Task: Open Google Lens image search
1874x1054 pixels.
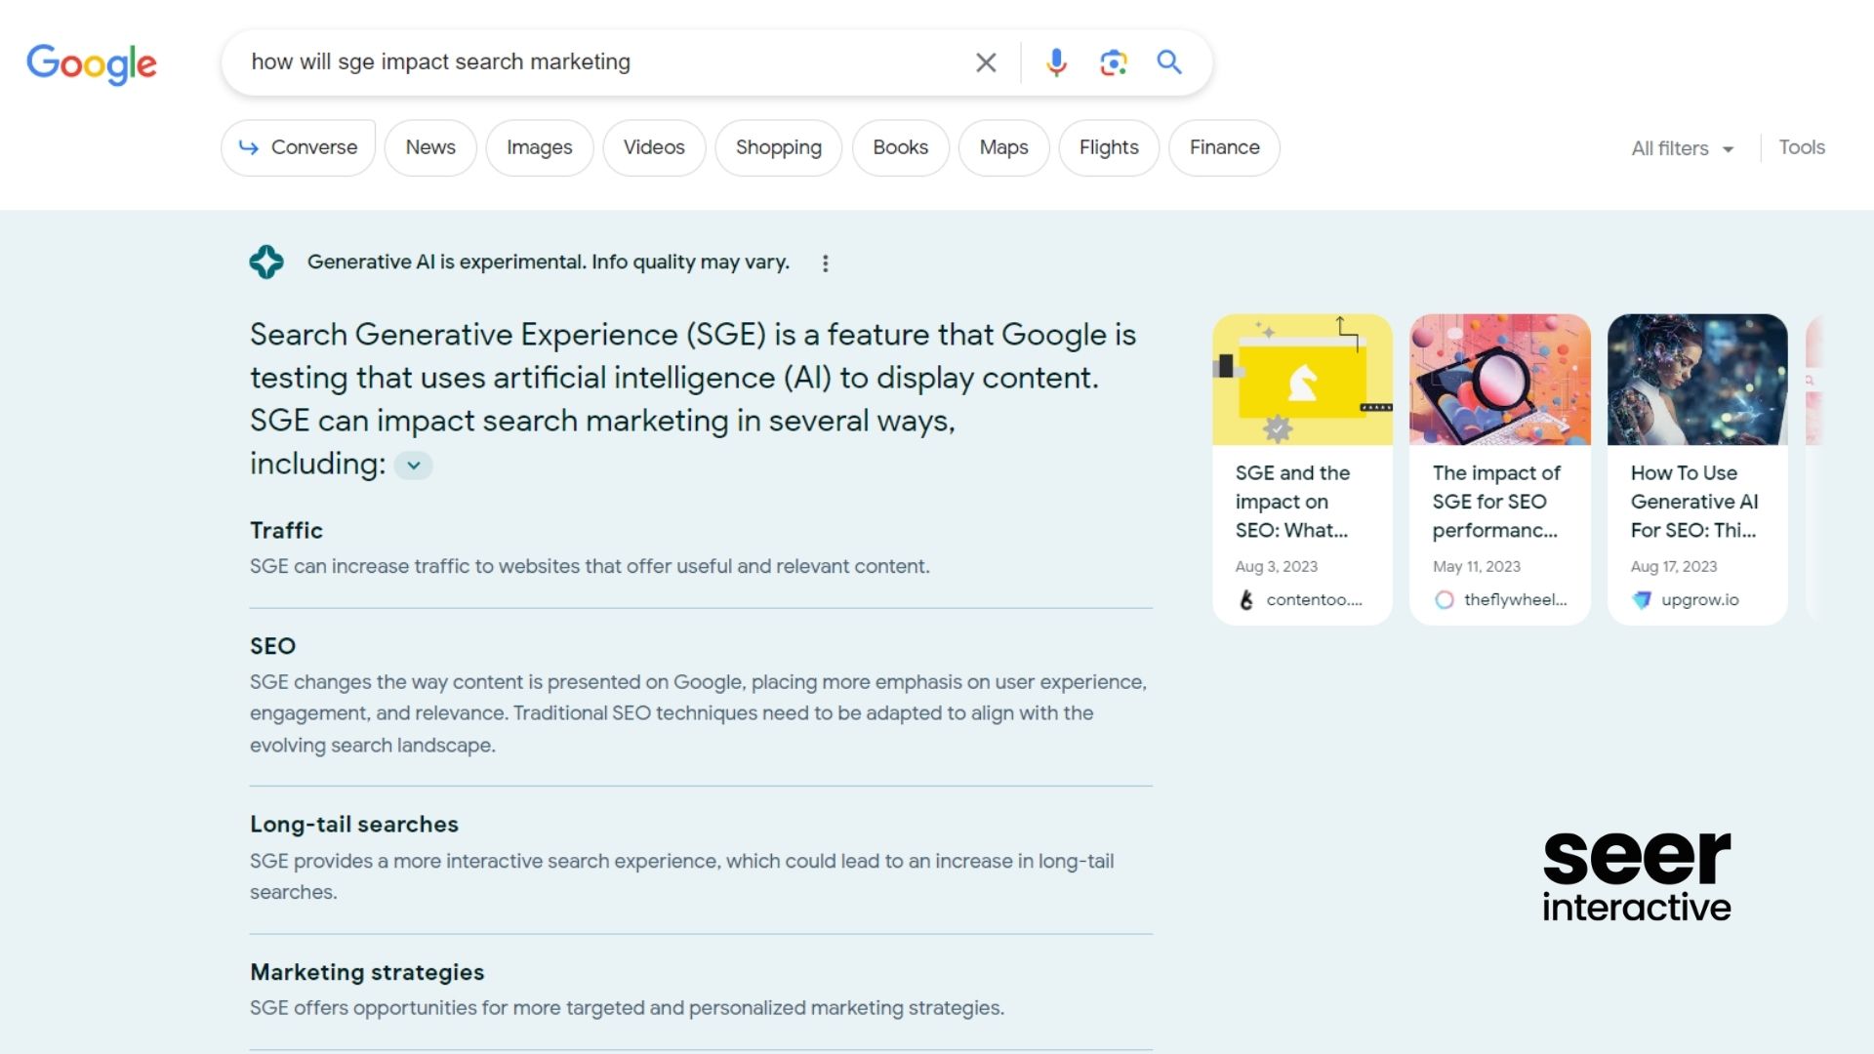Action: (1113, 62)
